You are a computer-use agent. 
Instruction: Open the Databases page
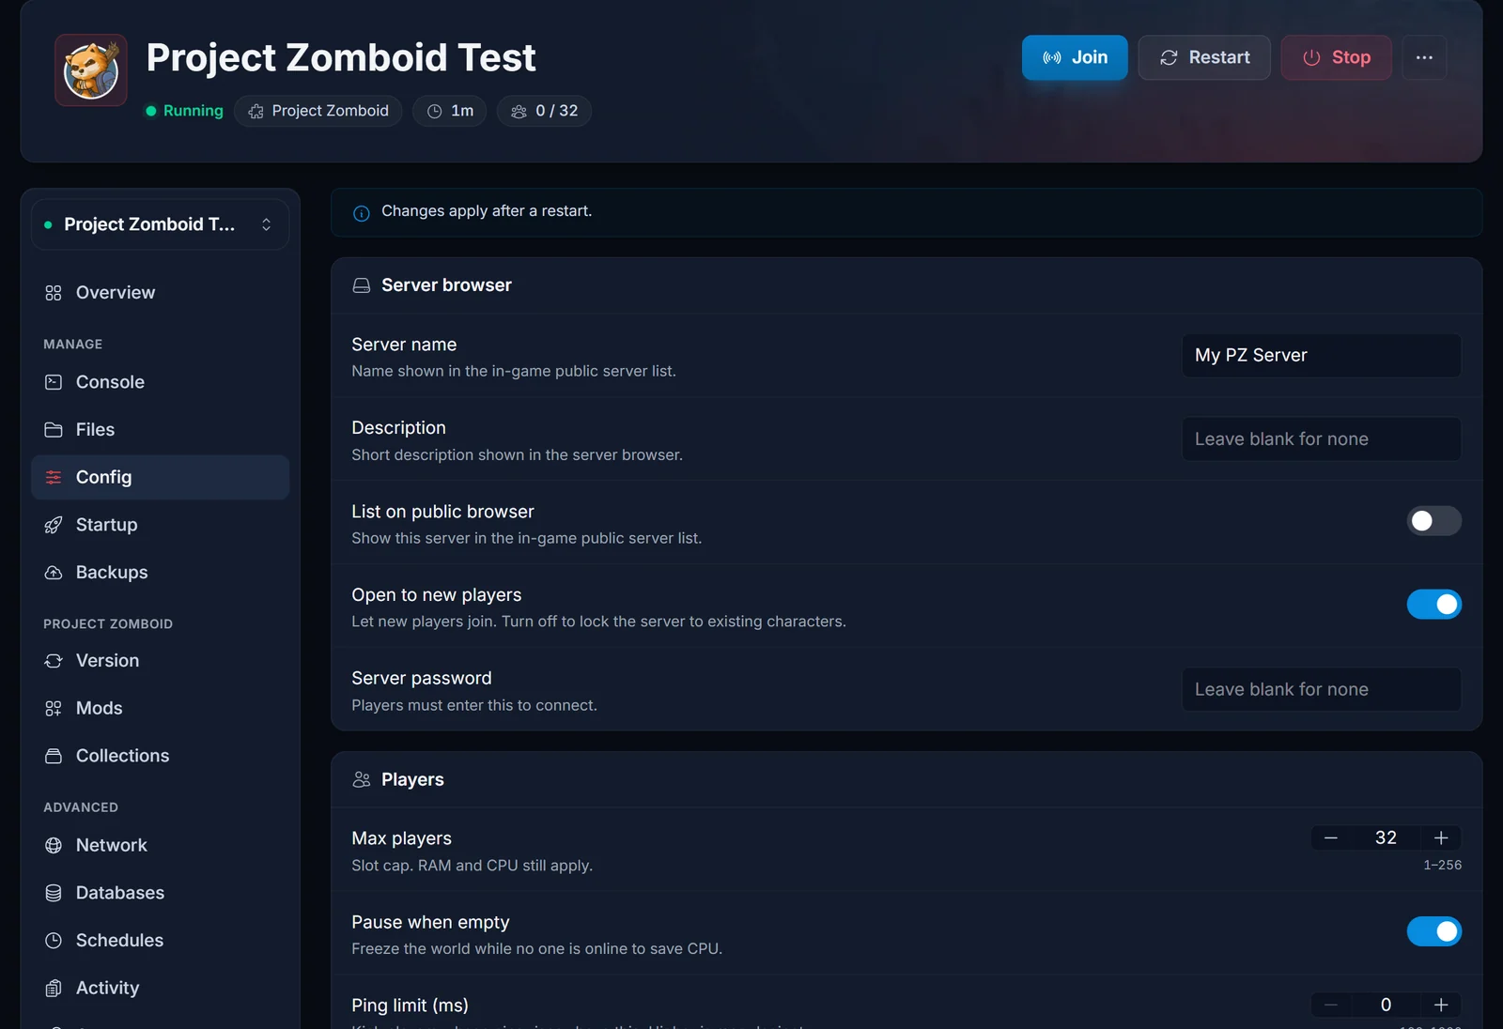160,893
